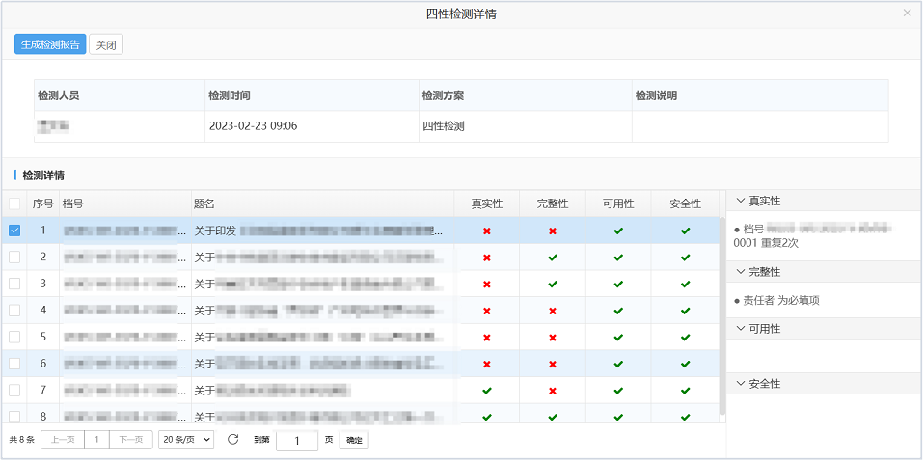Click red cross in row 1 完整性 column
924x462 pixels.
click(x=553, y=231)
